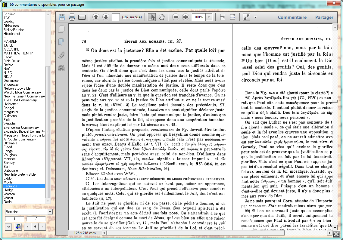Screen dimensions: 343x240
Task: Select Hodge commentary in list
Action: click(x=8, y=190)
